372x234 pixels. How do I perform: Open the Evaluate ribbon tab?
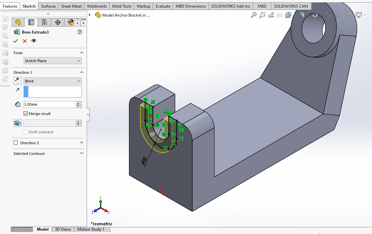point(163,6)
